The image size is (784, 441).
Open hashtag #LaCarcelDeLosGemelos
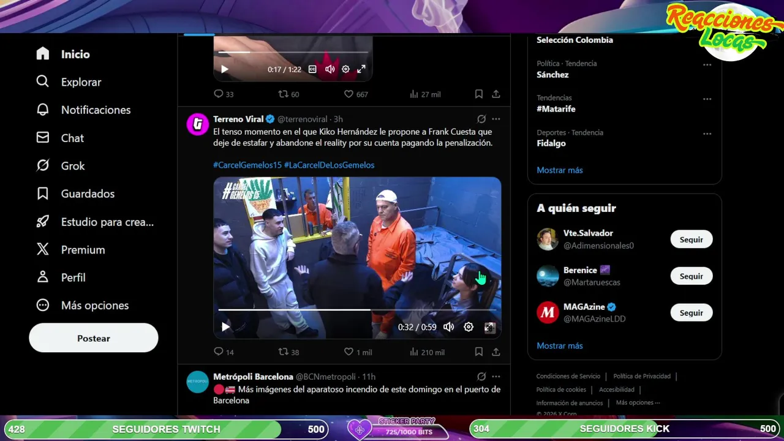coord(329,165)
